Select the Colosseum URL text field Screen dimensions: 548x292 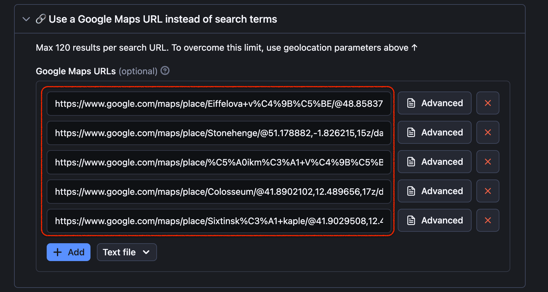click(219, 192)
